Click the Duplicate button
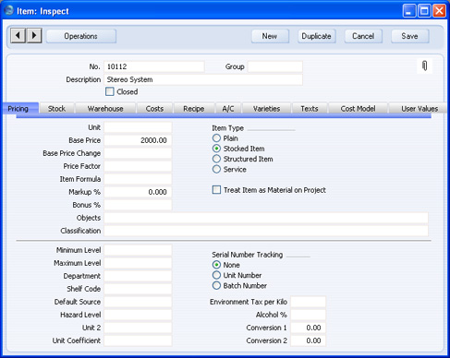450x358 pixels. coord(317,36)
